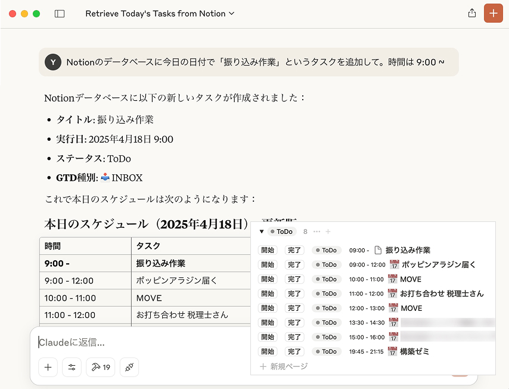Click calendar icon on 15:00 - 16:00 row
The image size is (509, 389).
pos(393,337)
